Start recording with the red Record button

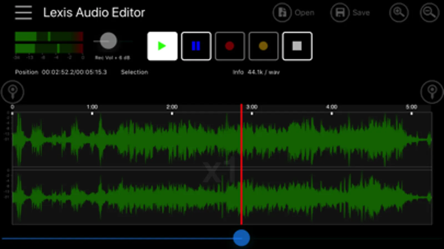tap(230, 46)
